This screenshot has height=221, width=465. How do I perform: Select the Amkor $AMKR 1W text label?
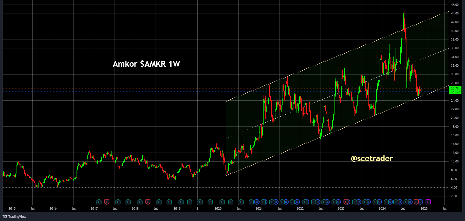(146, 64)
